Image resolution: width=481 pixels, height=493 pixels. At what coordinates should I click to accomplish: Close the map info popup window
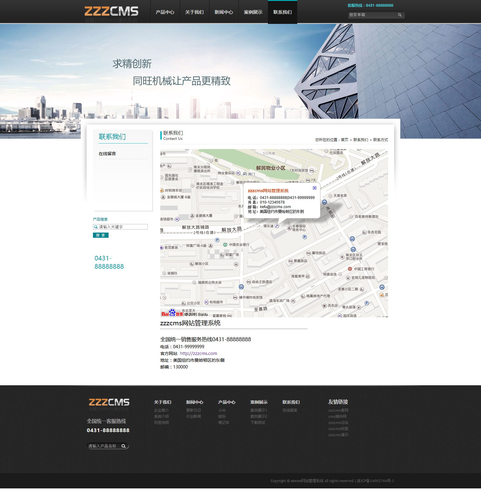coord(314,188)
